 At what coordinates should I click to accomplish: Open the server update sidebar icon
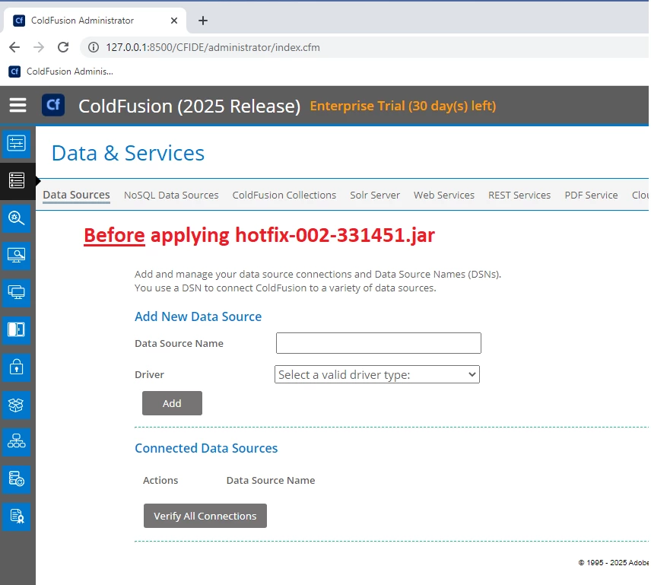point(16,479)
